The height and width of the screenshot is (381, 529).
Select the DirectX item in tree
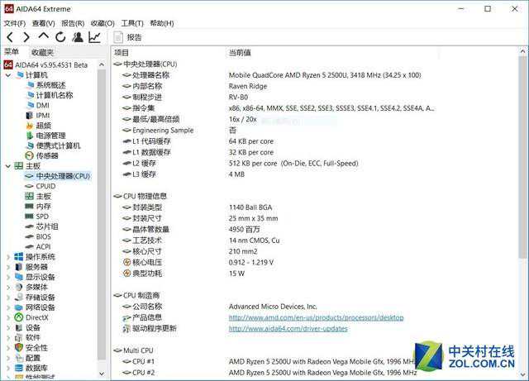click(36, 317)
